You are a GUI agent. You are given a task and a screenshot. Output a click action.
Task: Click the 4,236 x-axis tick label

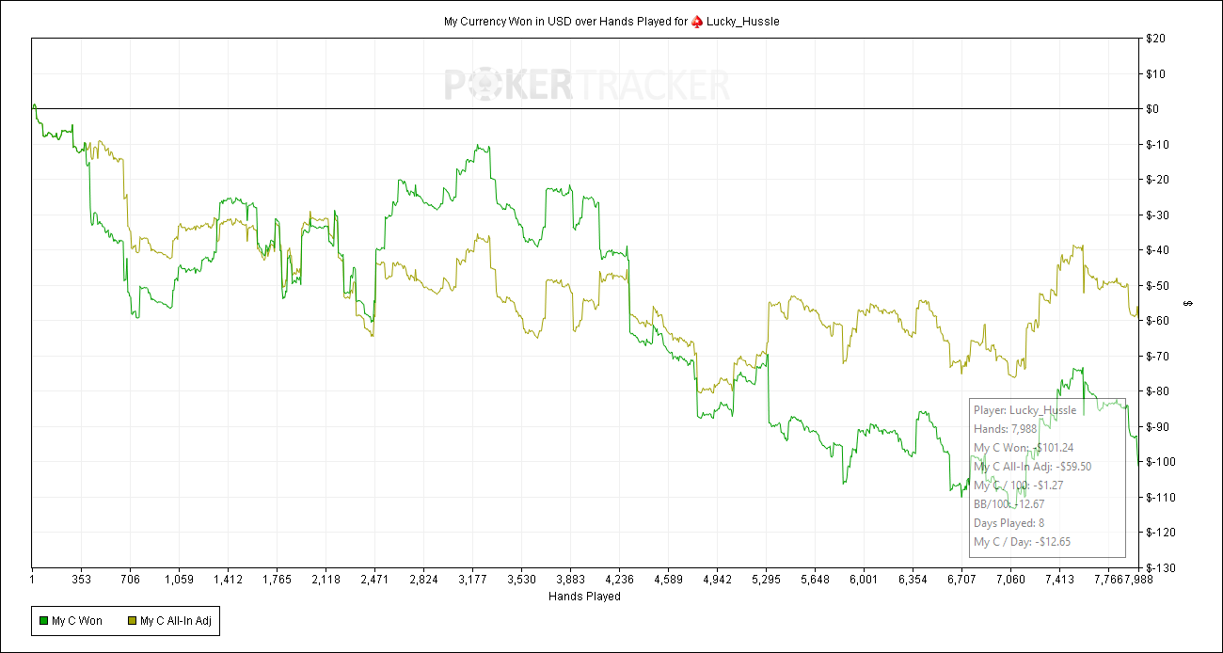[619, 581]
